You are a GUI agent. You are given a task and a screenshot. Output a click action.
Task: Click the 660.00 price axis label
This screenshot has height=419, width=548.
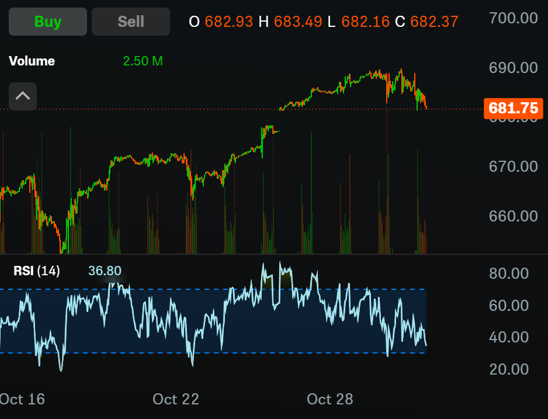[513, 216]
